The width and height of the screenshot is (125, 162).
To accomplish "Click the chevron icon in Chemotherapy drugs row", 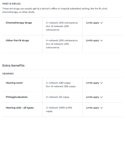I will coord(101,23).
